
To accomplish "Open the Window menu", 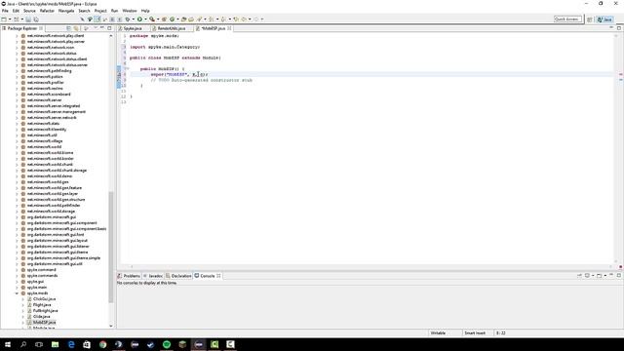I will (x=130, y=11).
